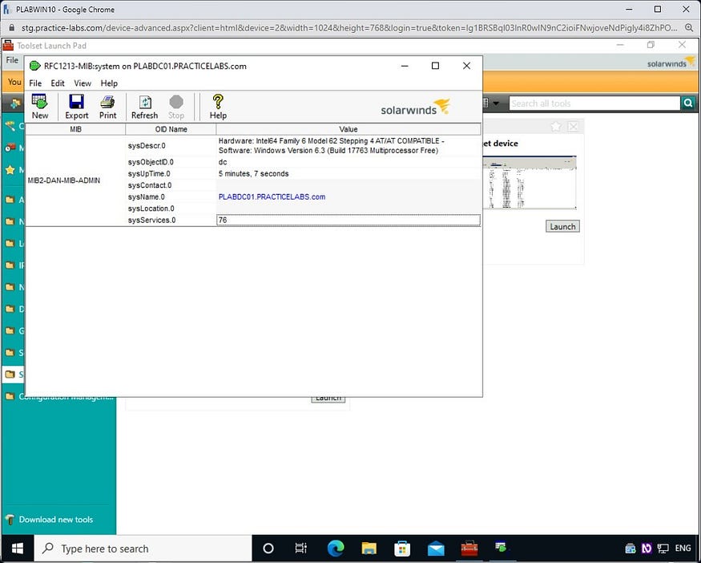Click the Search all tools field
Image resolution: width=701 pixels, height=563 pixels.
pyautogui.click(x=594, y=103)
